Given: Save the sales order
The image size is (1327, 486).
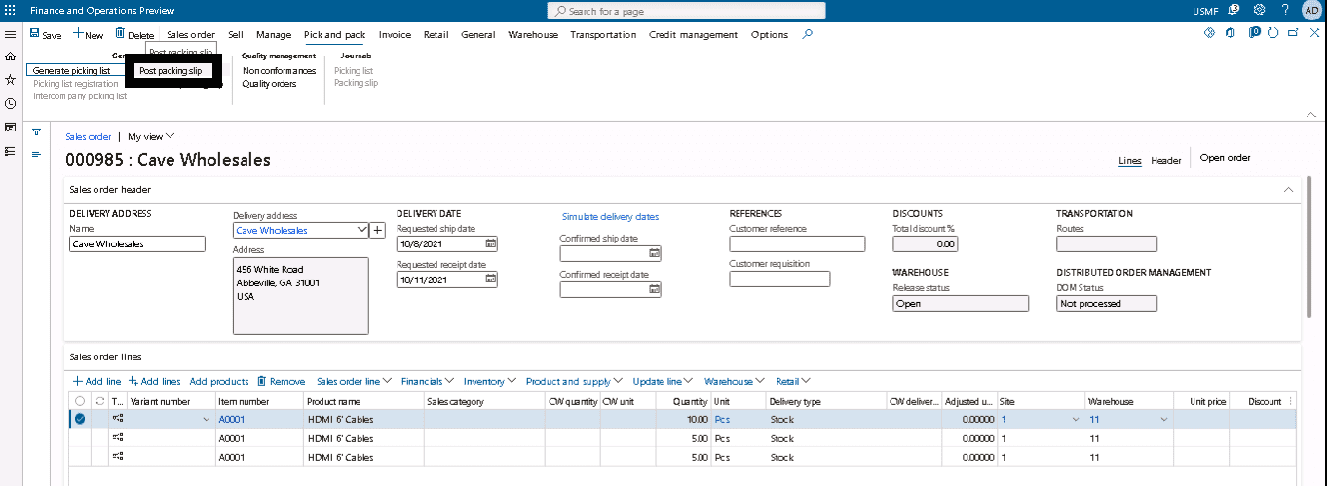Looking at the screenshot, I should [46, 34].
